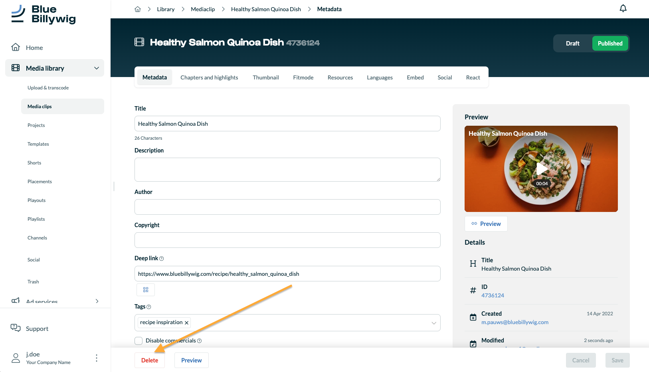Open Playouts in sidebar
649x372 pixels.
tap(36, 200)
